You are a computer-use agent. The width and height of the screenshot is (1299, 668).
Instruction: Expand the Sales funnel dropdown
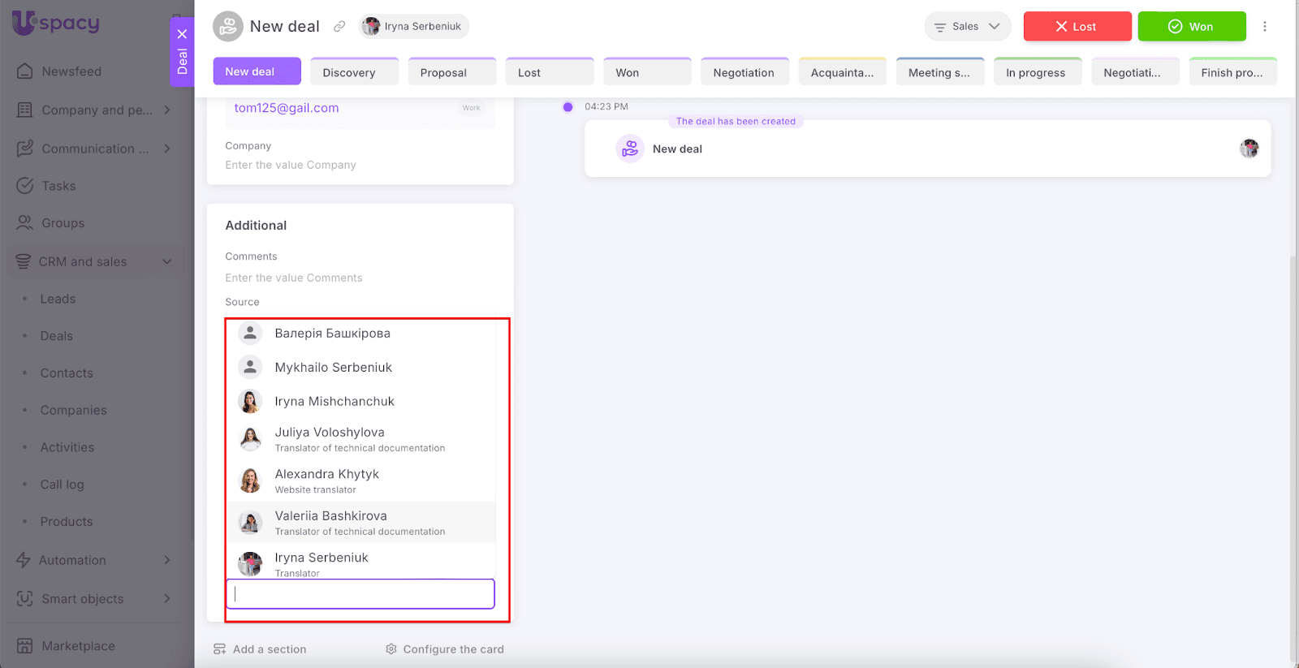coord(967,27)
